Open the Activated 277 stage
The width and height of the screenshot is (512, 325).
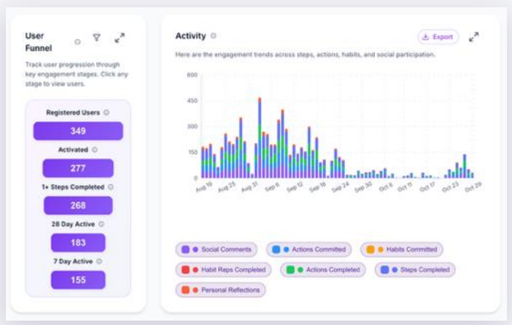coord(78,168)
